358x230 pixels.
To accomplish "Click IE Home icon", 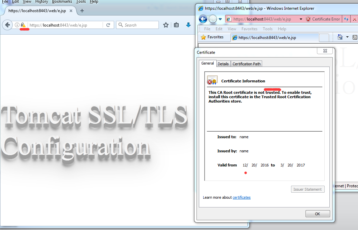I will tap(340, 37).
